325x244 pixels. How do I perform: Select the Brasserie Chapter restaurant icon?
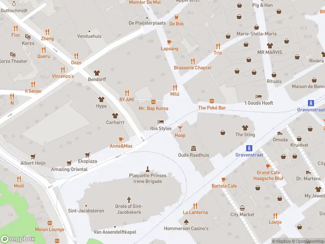tap(193, 61)
